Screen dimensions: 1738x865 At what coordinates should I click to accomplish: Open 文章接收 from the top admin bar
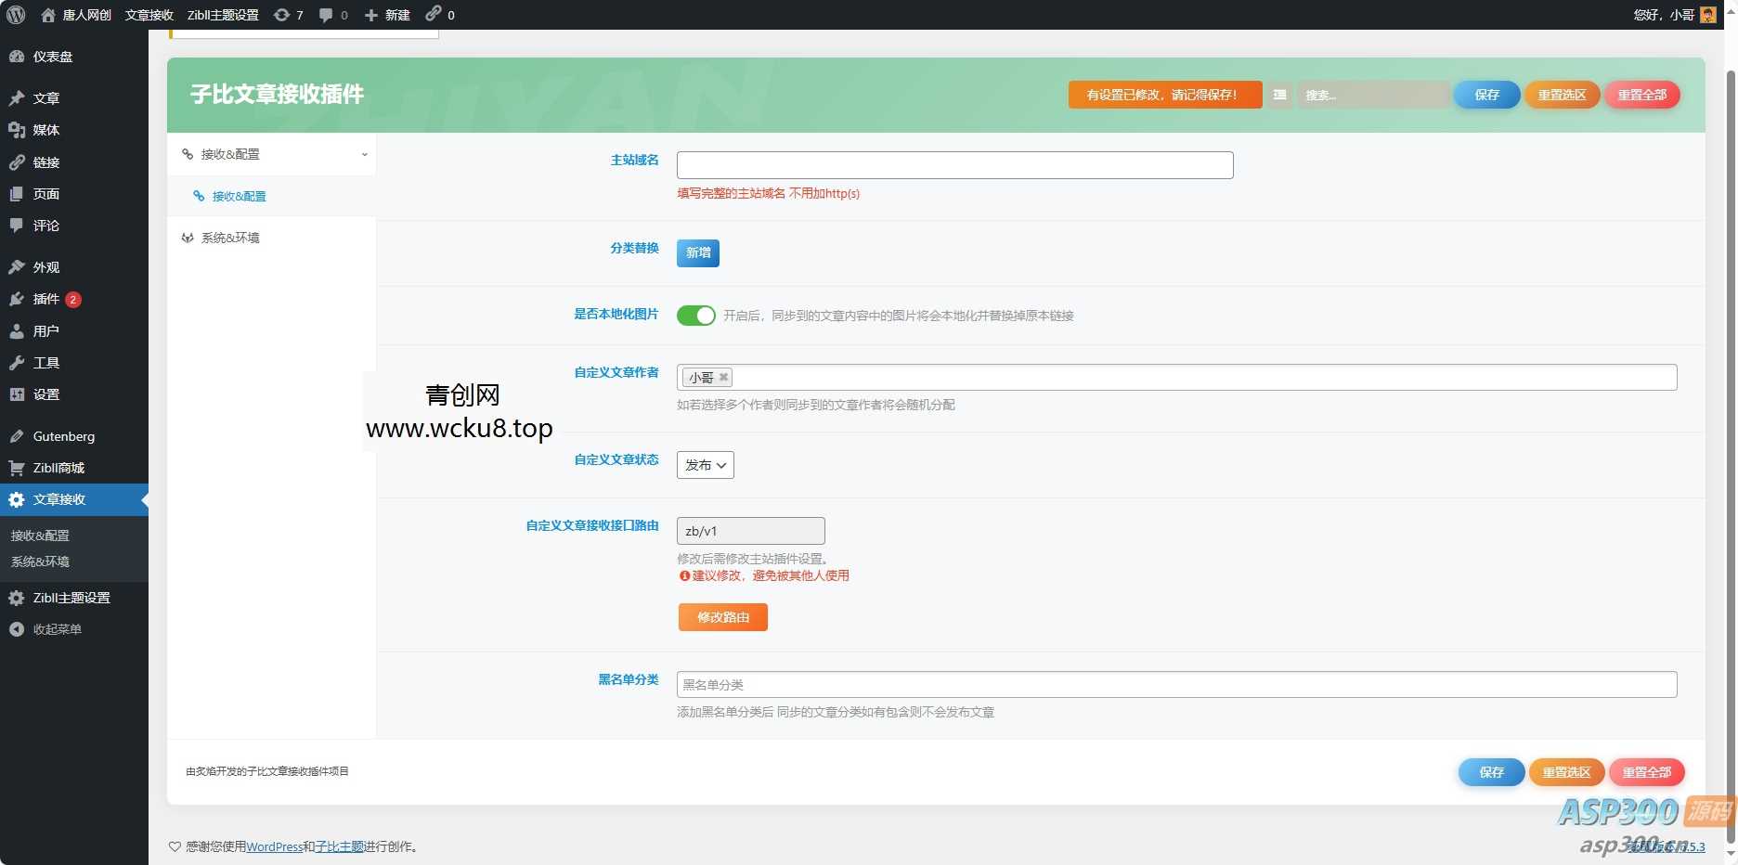point(148,15)
